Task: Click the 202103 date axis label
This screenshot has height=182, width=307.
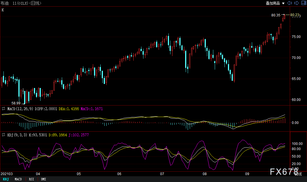Action: pos(7,174)
